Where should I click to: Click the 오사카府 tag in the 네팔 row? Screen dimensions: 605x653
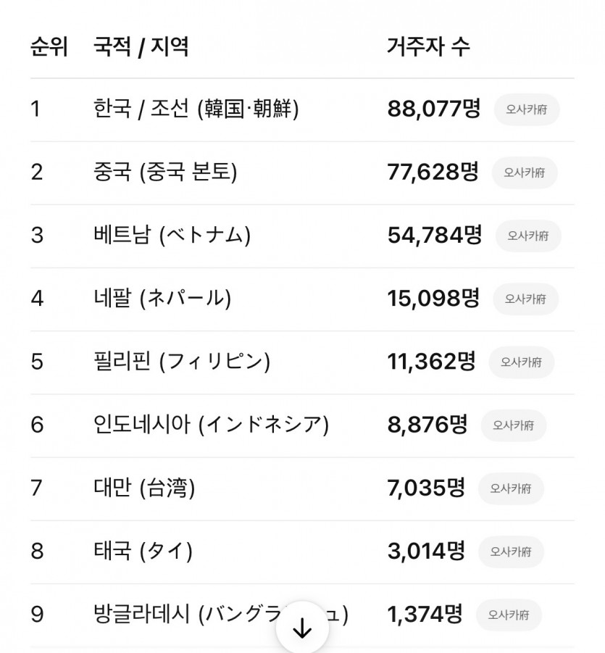click(x=525, y=299)
